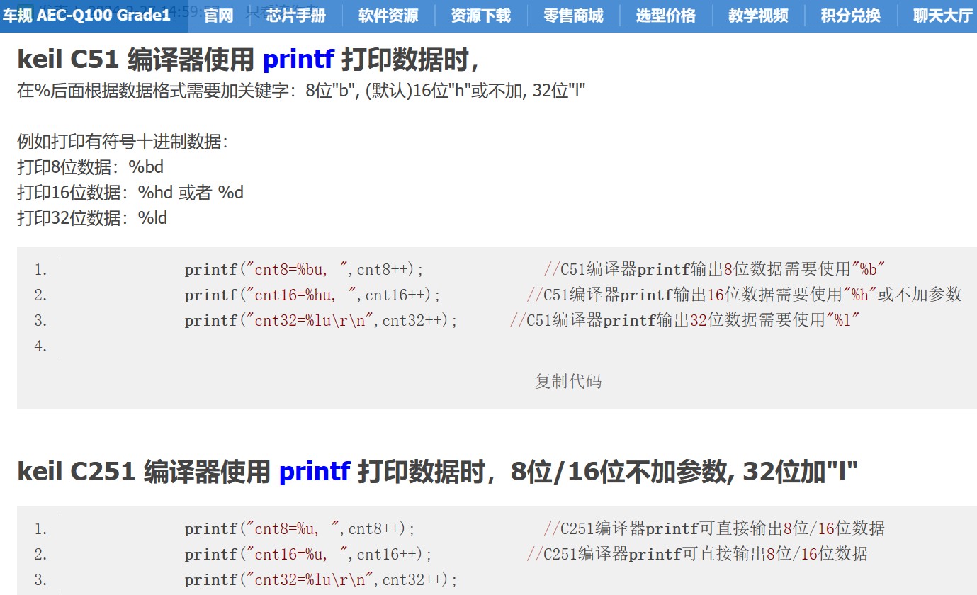Image resolution: width=977 pixels, height=595 pixels.
Task: Click the line 'printf("cnt16=%u, ",cnt16++);' in C251 block
Action: pos(308,554)
